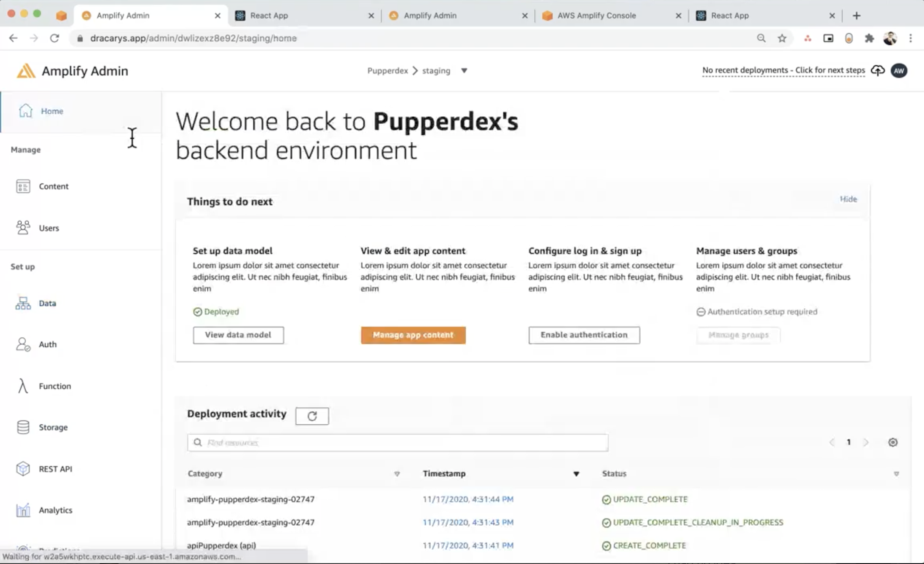Click the Pupperdex breadcrumb

[x=387, y=70]
